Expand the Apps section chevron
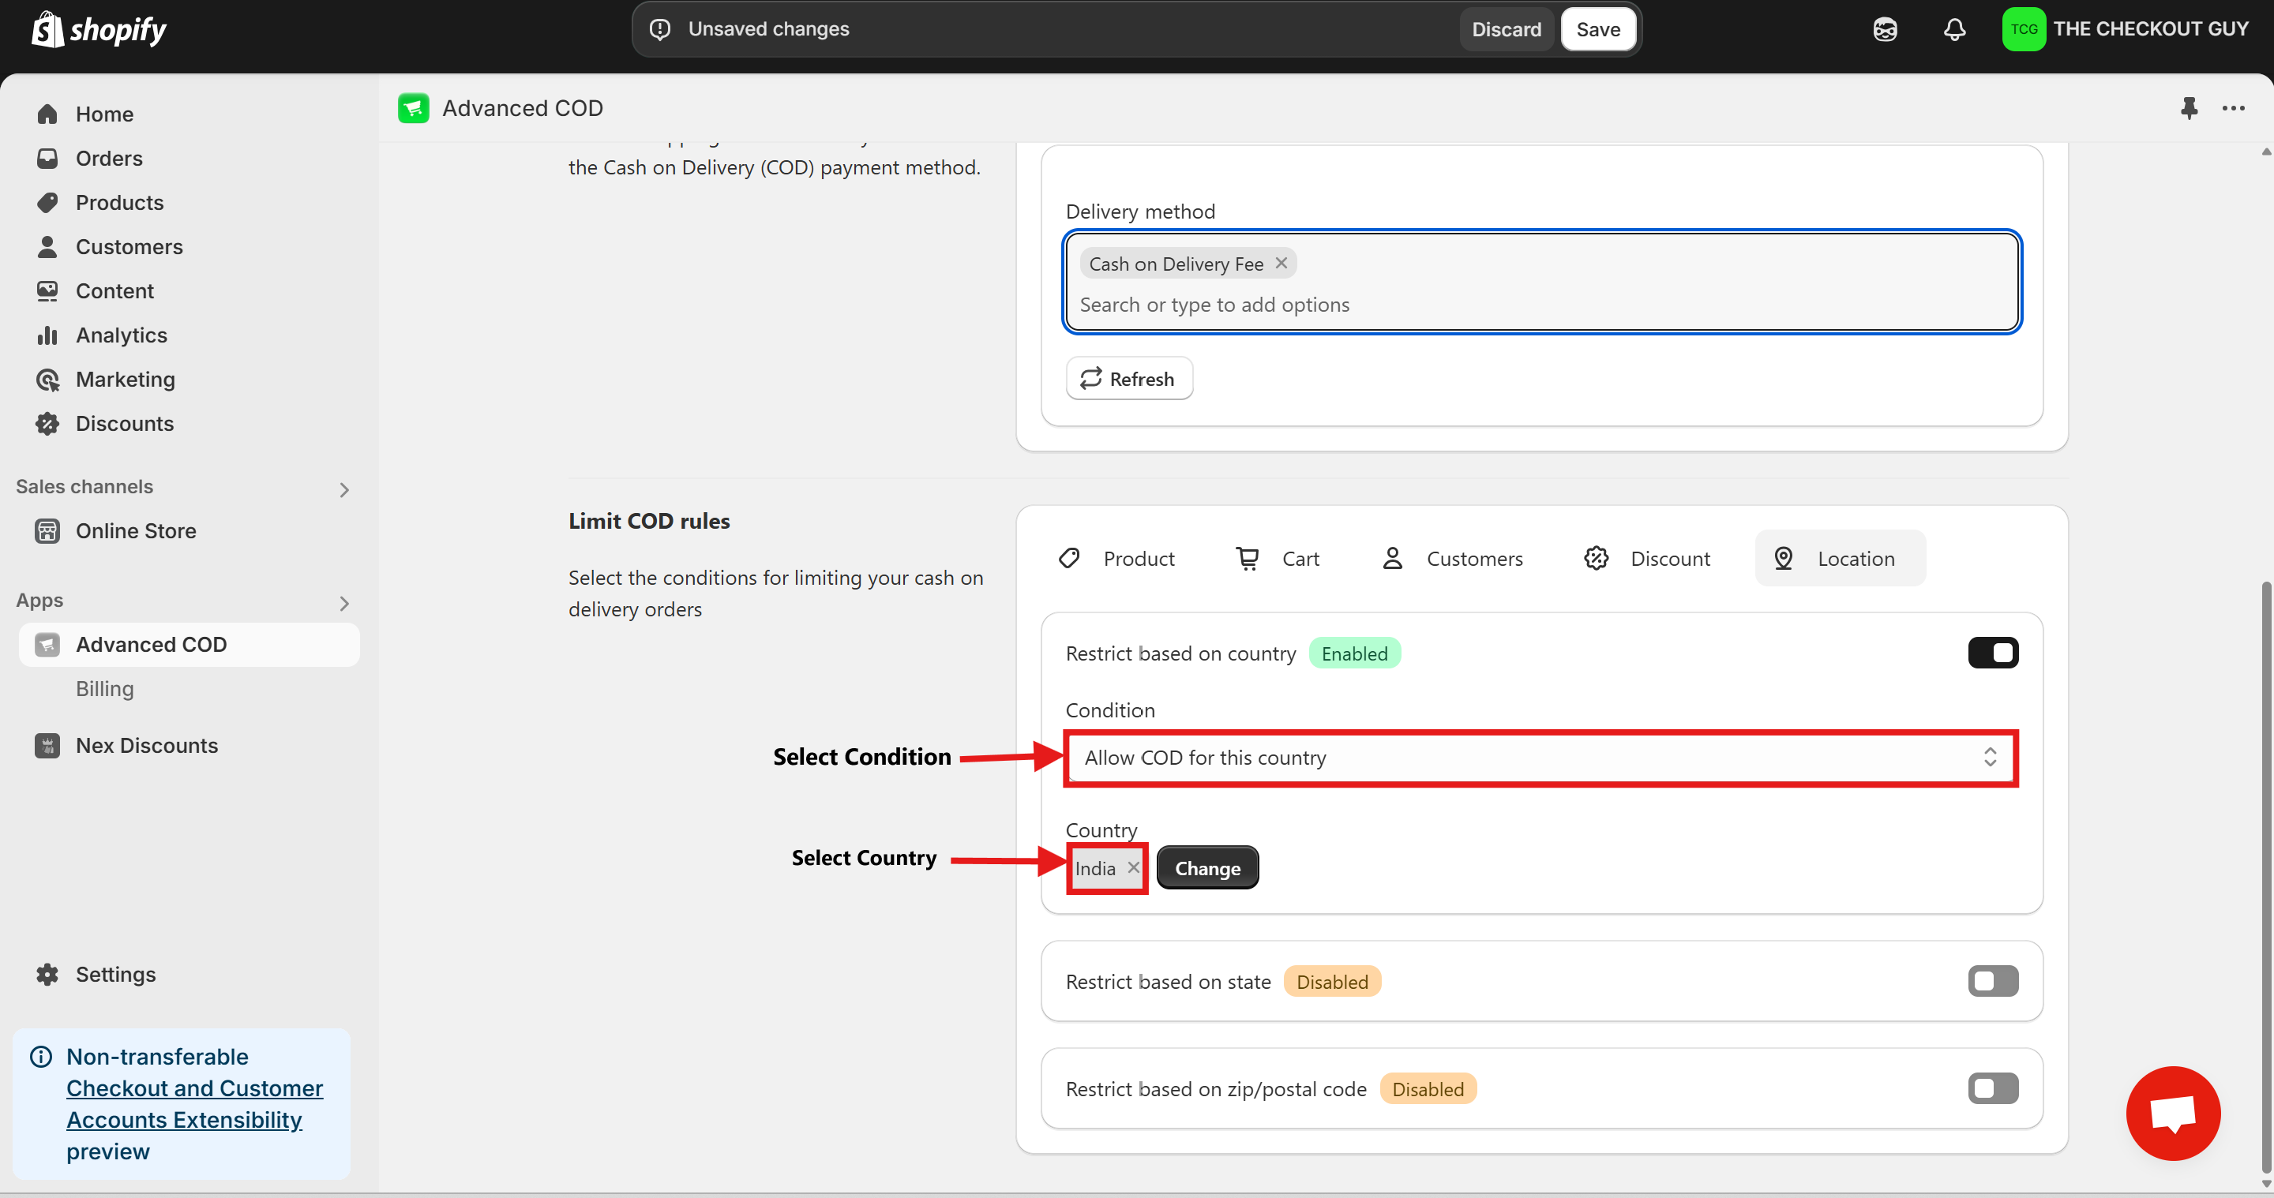Image resolution: width=2274 pixels, height=1198 pixels. (x=344, y=602)
